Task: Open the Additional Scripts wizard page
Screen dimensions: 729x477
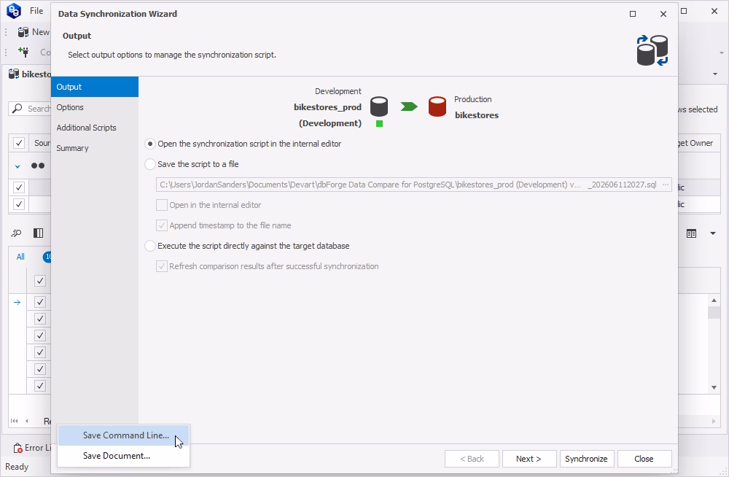Action: pos(94,128)
